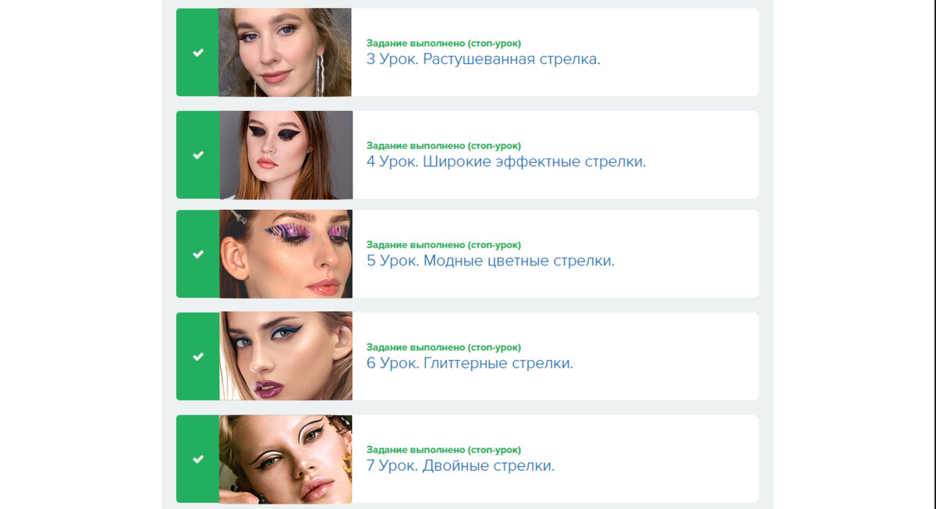Click the lesson 6 'Задание выполнено' status label
The image size is (936, 509).
coord(444,347)
